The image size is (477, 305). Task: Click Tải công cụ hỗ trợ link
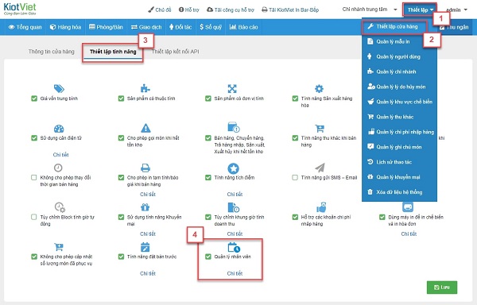tap(231, 10)
